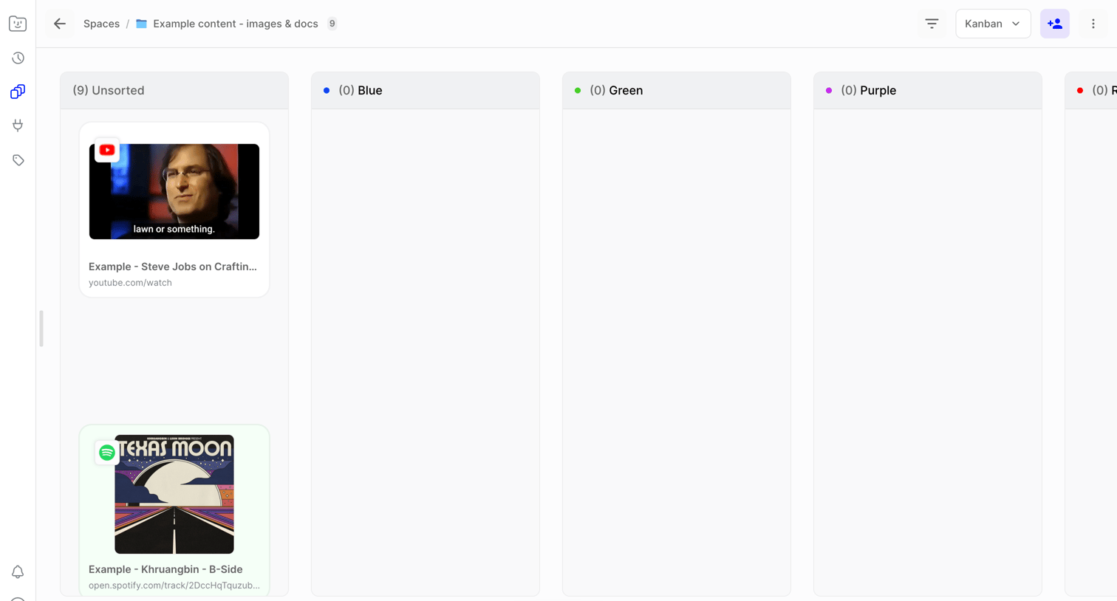Open the tags sidebar icon

[x=18, y=159]
